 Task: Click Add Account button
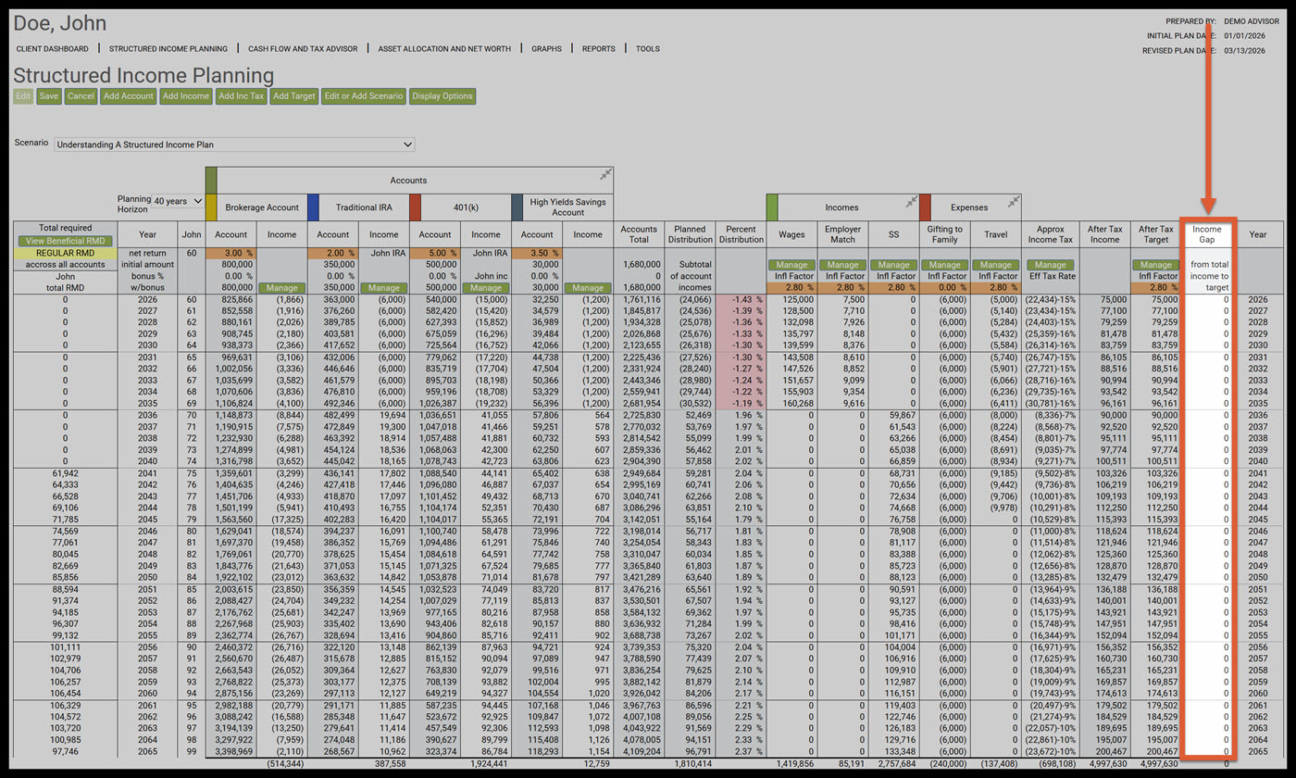click(x=128, y=95)
